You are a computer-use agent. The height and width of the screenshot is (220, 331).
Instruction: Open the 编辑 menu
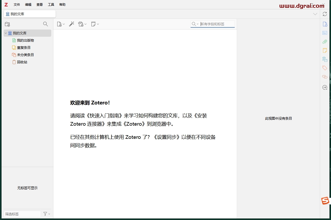(x=28, y=4)
